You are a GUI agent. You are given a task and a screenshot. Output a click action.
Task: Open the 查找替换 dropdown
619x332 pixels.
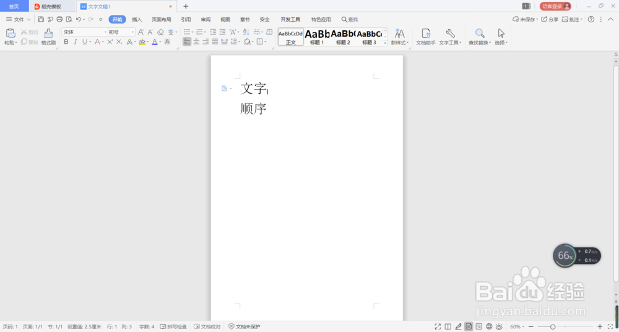point(480,43)
